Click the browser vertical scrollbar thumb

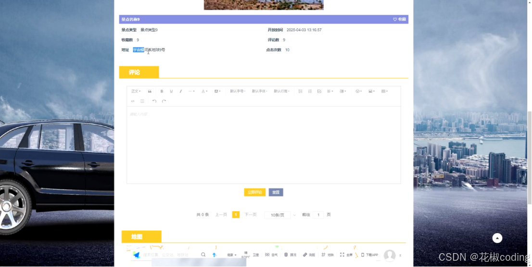tap(529, 158)
